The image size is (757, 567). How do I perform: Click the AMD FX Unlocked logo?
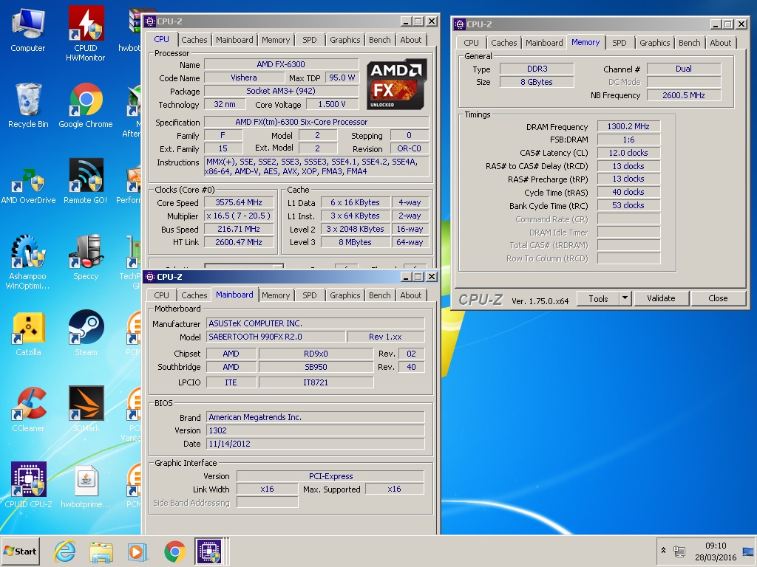[396, 84]
